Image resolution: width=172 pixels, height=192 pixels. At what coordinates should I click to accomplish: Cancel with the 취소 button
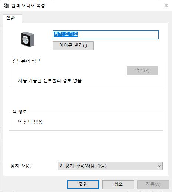(118, 185)
